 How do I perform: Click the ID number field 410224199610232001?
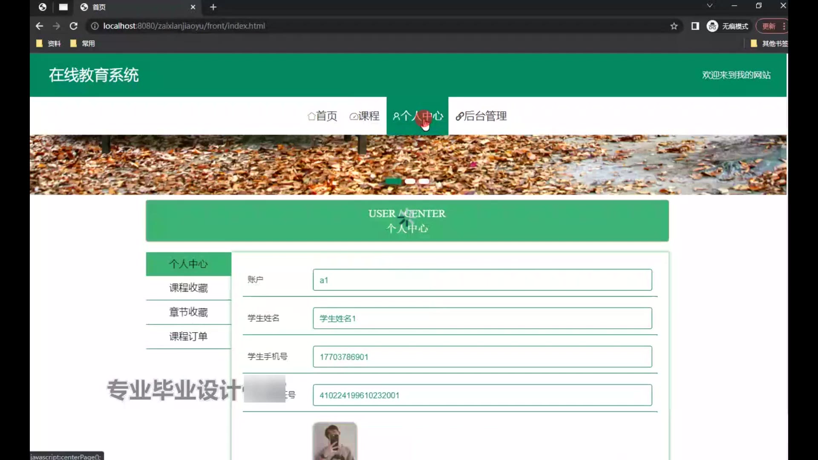[x=482, y=395]
